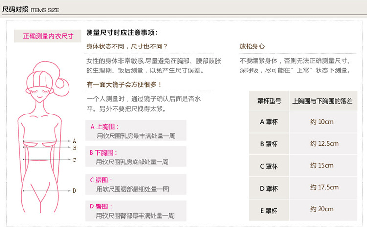Click the pink 正确测量内衣尺寸 label

coord(48,36)
